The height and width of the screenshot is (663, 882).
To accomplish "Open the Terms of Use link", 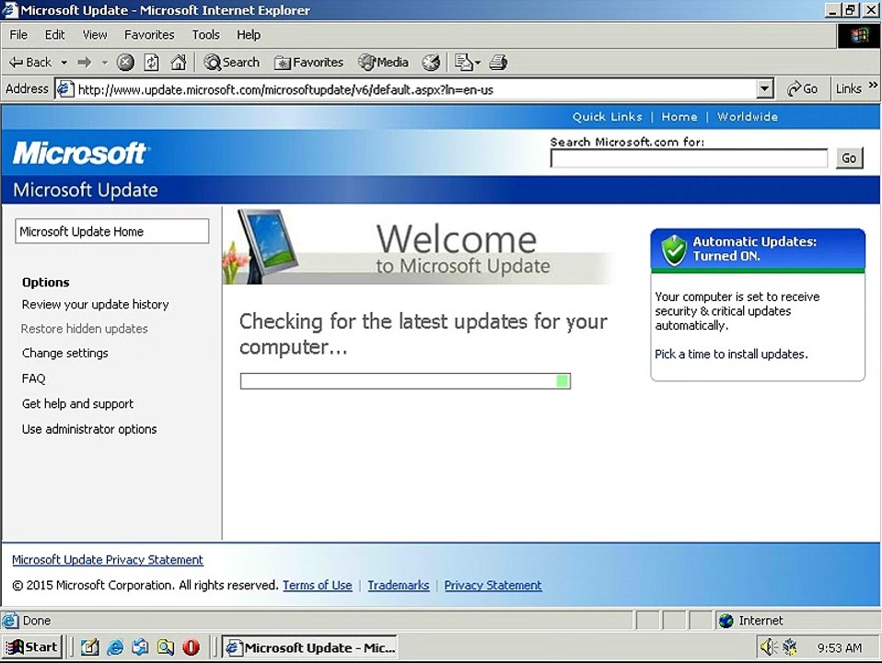I will [x=318, y=585].
